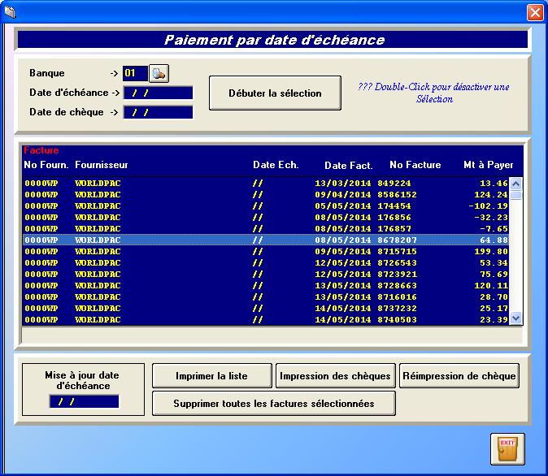Click the Date de chèque input field
This screenshot has width=548, height=476.
pos(158,112)
